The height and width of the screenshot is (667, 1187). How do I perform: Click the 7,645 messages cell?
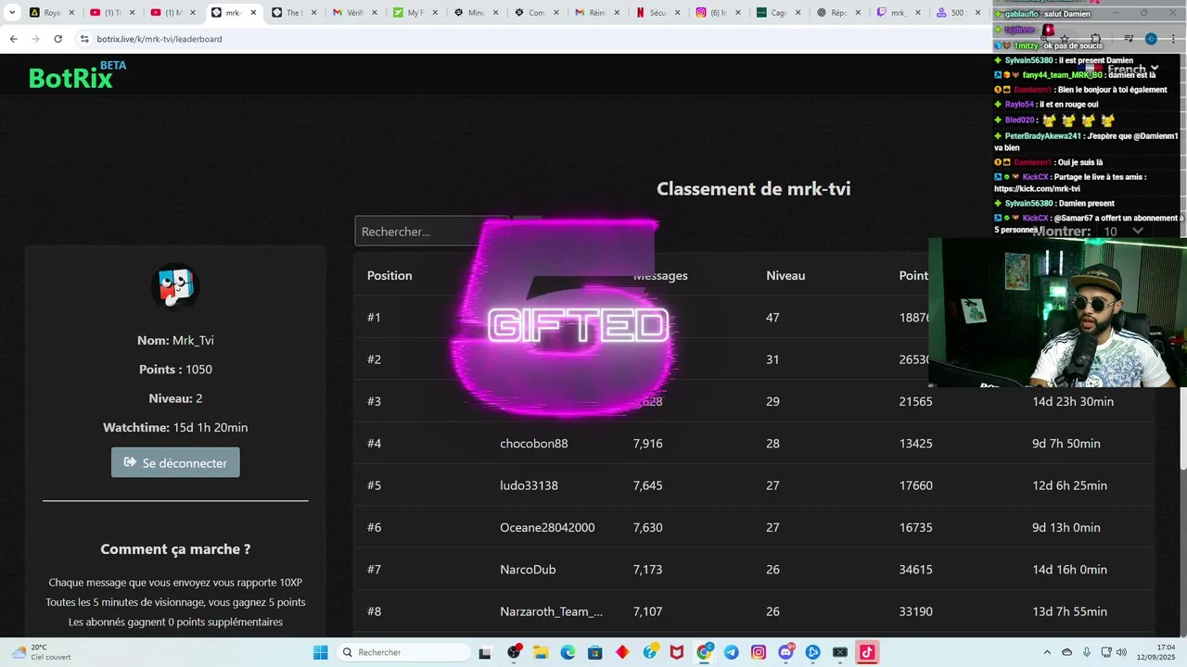[x=648, y=485]
